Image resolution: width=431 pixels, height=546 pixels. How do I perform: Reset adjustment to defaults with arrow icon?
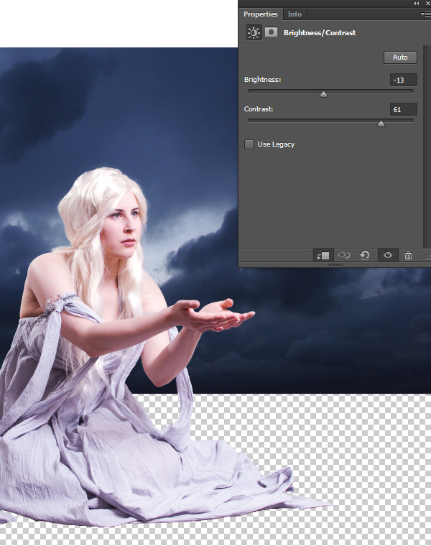coord(365,255)
